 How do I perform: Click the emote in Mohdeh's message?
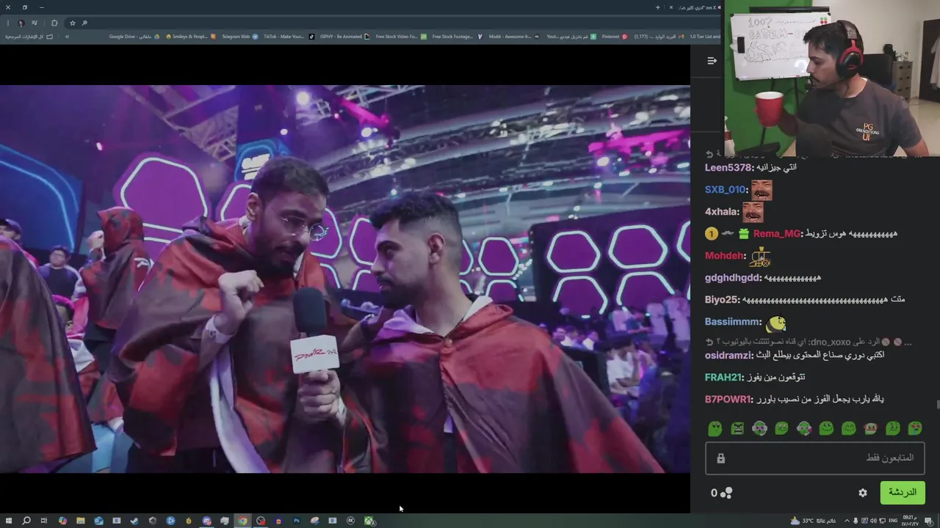pos(760,257)
